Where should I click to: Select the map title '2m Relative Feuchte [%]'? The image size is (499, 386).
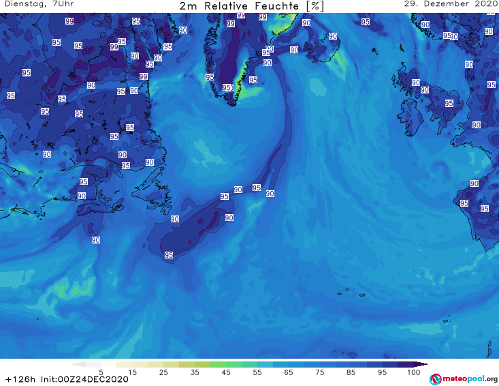[252, 6]
